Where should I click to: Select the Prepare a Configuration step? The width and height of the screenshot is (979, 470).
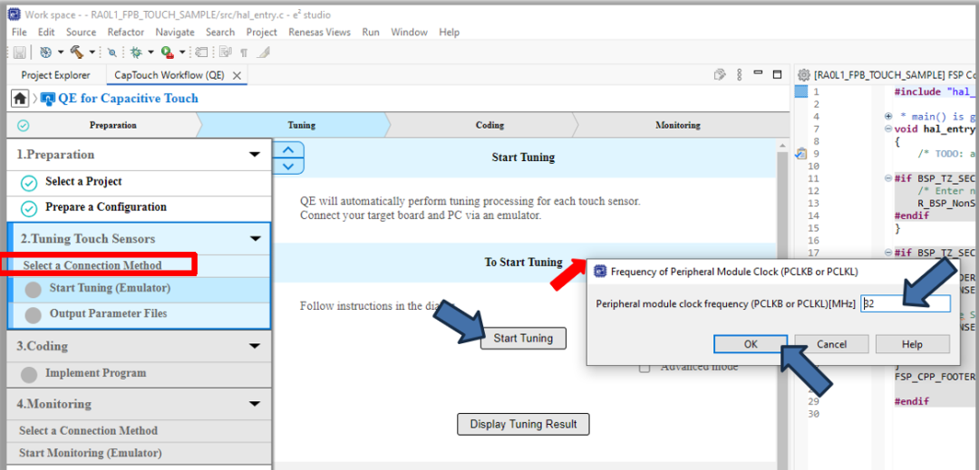tap(140, 208)
